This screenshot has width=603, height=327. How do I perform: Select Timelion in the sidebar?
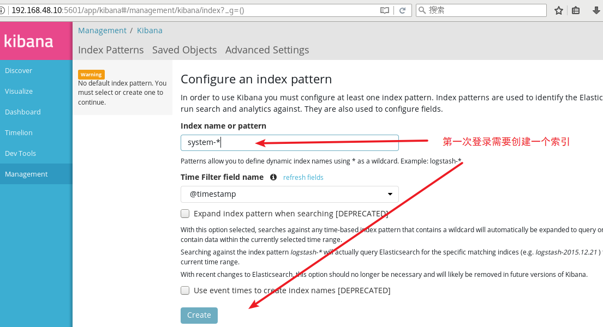(x=36, y=132)
